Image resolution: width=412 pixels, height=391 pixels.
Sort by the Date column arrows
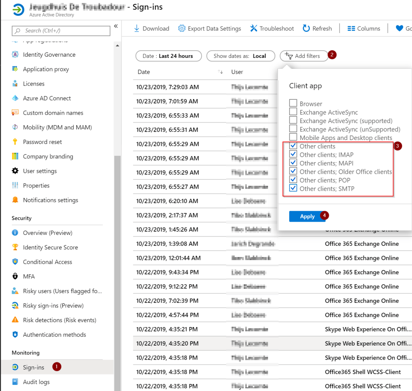220,72
